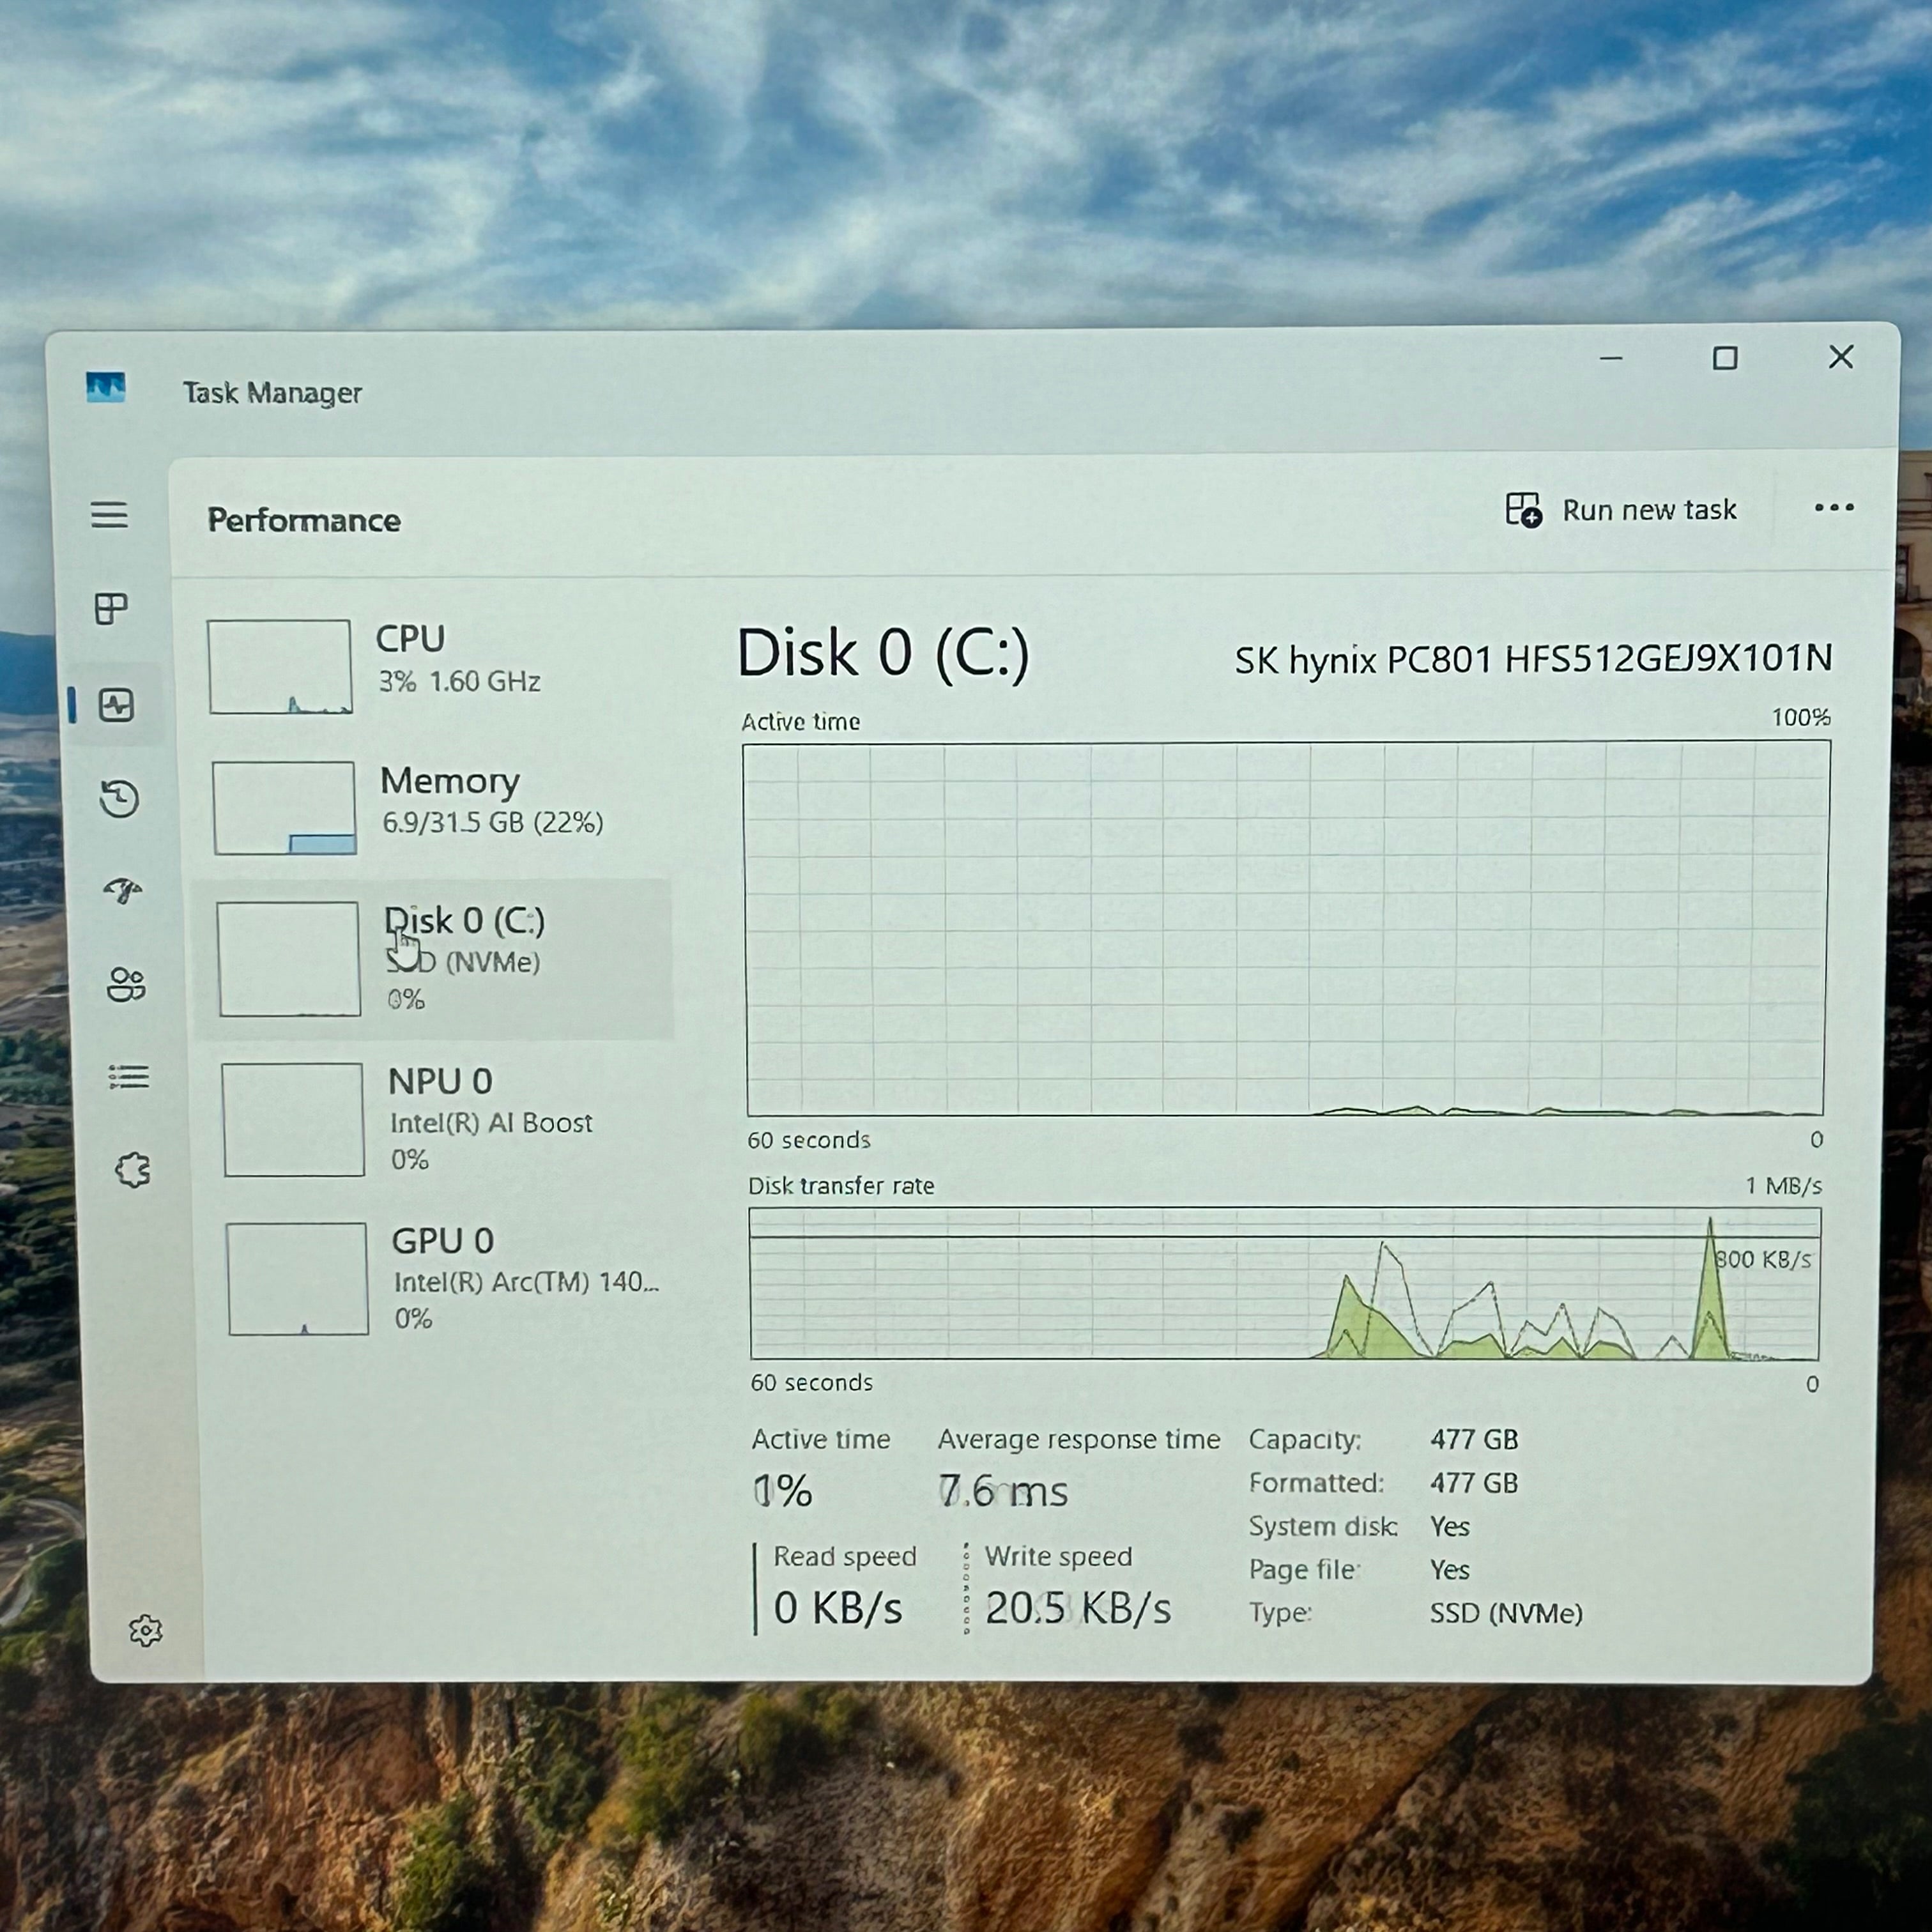The height and width of the screenshot is (1932, 1932).
Task: Click the CPU 3% 1.60 GHz text
Action: [x=459, y=682]
